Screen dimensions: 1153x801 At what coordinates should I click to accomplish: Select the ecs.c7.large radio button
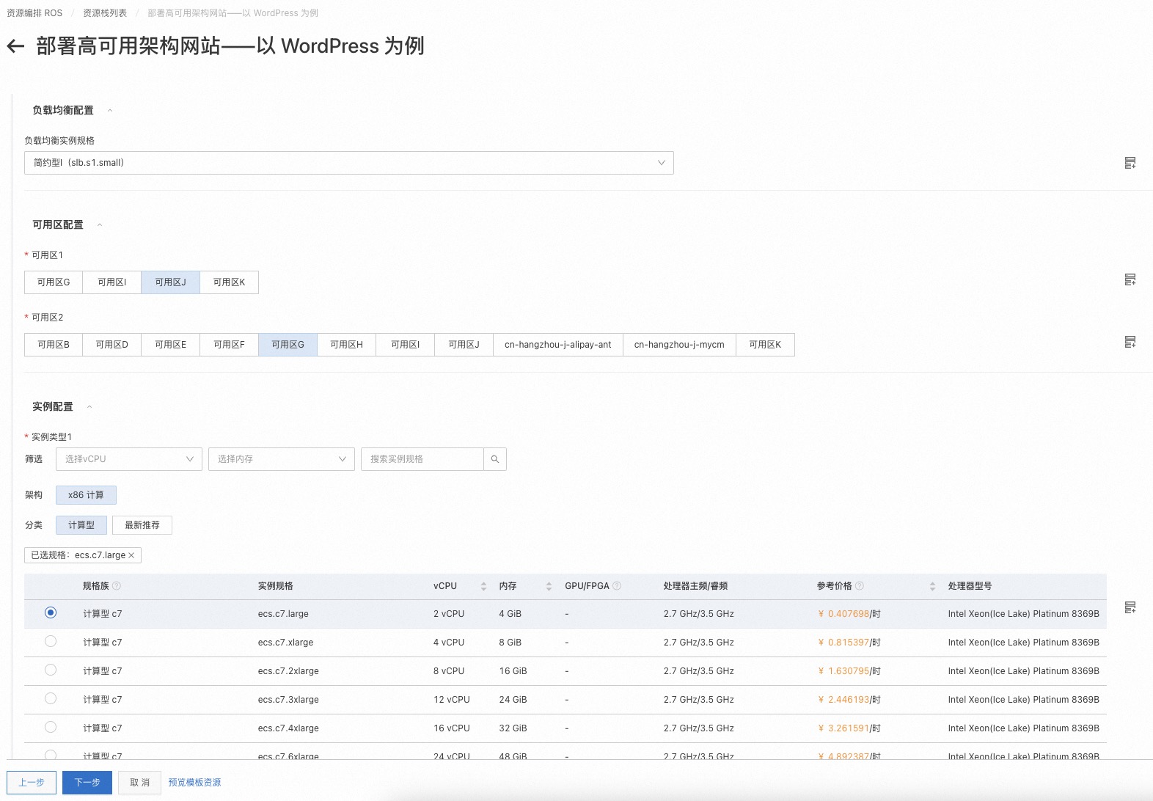[x=51, y=612]
